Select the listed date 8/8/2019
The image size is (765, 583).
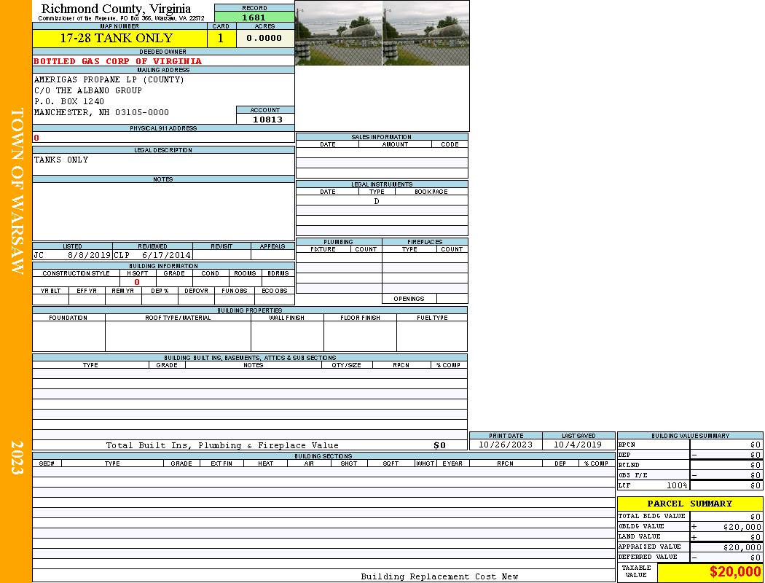pos(89,256)
